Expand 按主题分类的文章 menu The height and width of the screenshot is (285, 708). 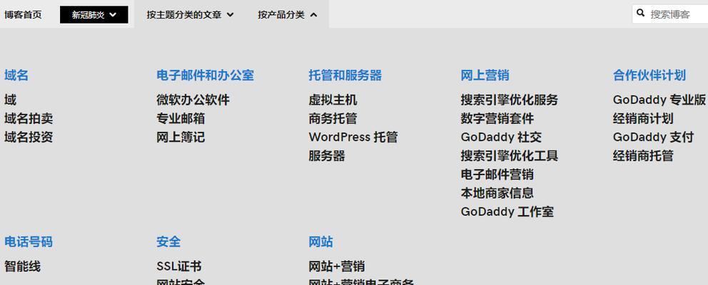click(x=190, y=15)
